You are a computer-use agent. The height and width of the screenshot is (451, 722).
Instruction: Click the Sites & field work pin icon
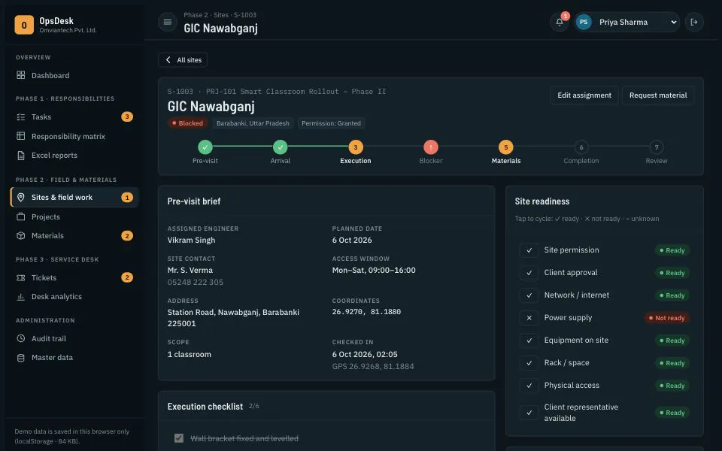[21, 198]
